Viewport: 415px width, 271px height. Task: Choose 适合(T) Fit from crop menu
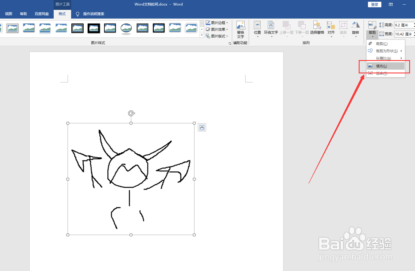pyautogui.click(x=386, y=73)
